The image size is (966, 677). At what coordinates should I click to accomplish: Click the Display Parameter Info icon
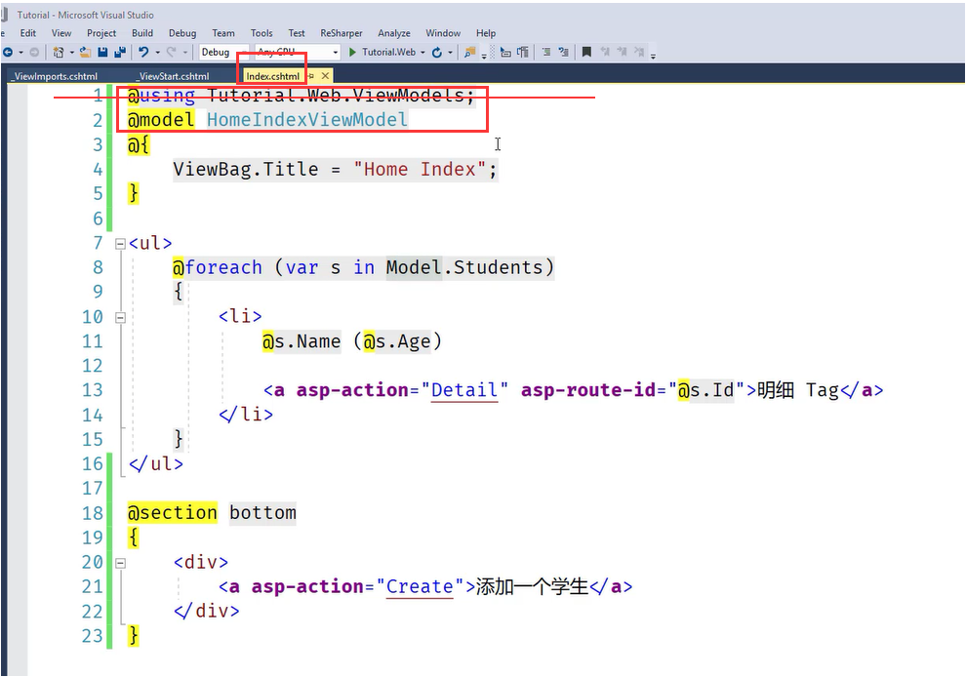(x=522, y=53)
